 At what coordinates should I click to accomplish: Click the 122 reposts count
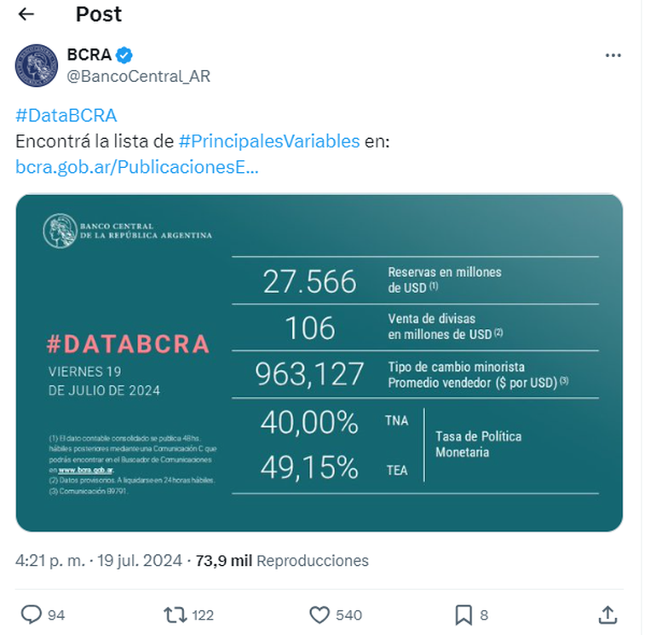(x=203, y=615)
